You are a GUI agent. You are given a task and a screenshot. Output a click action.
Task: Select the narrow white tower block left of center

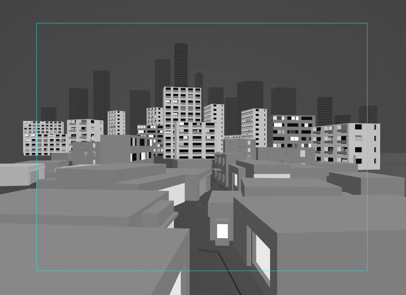pos(116,122)
